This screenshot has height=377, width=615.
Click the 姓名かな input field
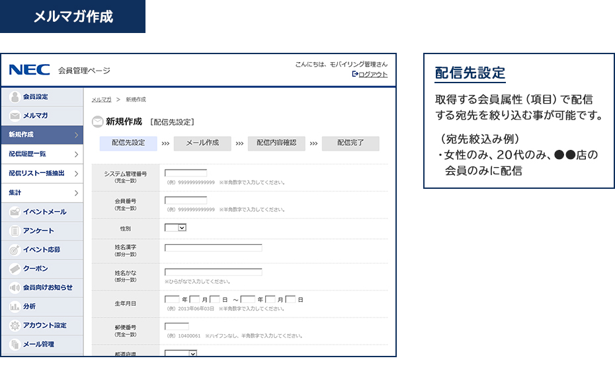[x=214, y=272]
